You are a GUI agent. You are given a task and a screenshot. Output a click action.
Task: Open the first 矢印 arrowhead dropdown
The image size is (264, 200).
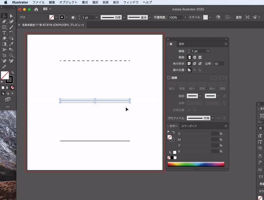click(x=200, y=96)
